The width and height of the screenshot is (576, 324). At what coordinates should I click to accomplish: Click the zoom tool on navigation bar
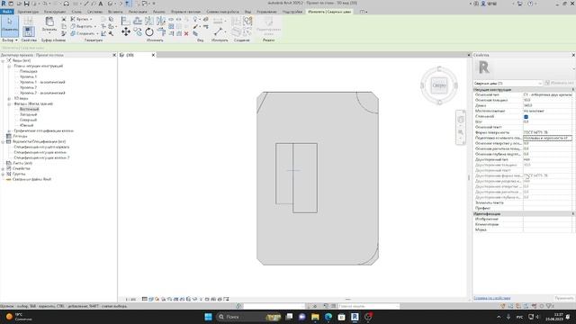(x=461, y=132)
